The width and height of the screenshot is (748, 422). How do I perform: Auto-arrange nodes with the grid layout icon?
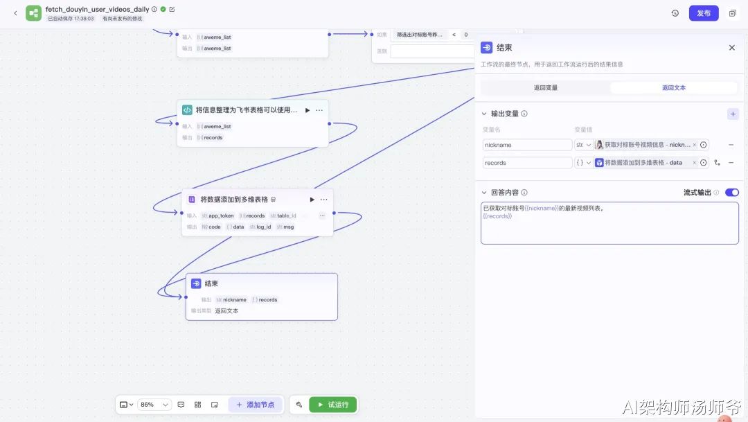[x=197, y=405]
